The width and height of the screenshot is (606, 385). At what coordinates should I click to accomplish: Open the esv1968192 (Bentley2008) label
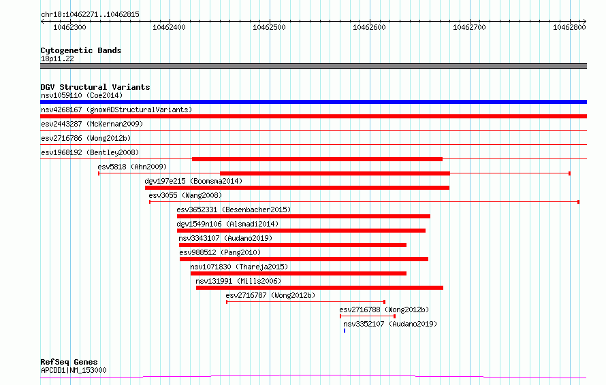pos(90,152)
